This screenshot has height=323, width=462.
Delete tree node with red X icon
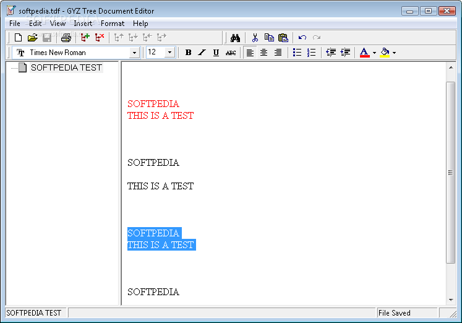pos(100,38)
